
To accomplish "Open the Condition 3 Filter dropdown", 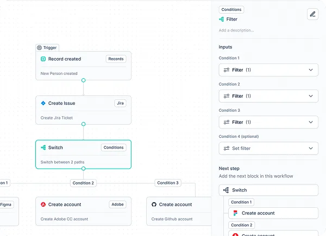I will click(268, 122).
